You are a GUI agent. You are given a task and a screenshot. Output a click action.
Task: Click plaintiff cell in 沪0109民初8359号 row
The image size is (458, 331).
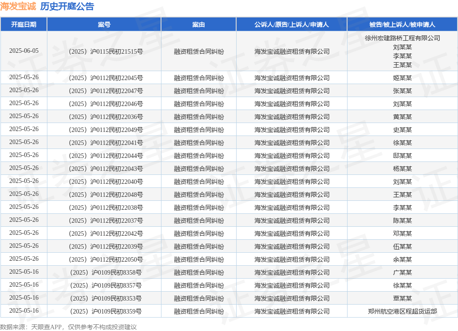(292, 311)
